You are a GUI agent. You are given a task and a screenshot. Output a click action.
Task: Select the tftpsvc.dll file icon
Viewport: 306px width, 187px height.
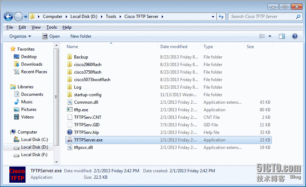[x=70, y=147]
